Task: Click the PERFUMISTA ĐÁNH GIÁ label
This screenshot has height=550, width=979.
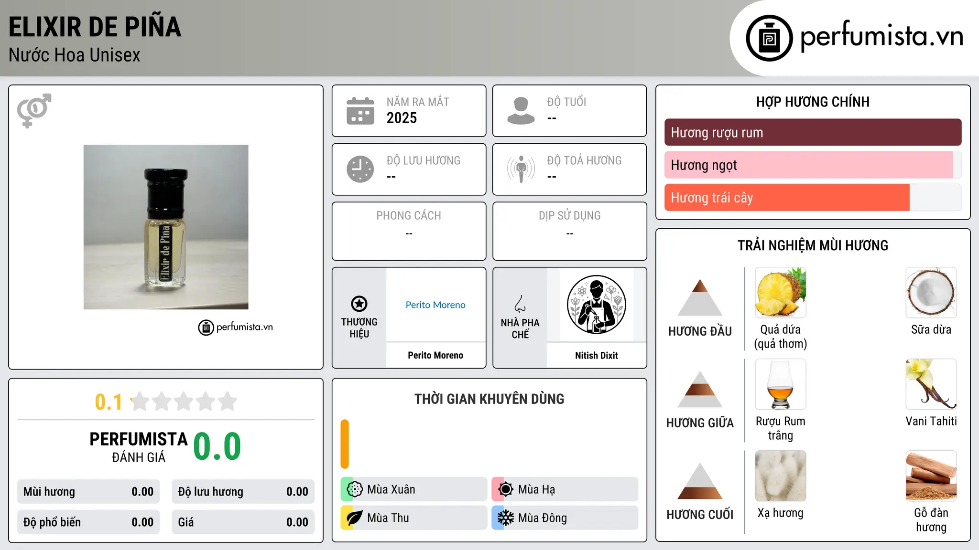Action: coord(139,447)
